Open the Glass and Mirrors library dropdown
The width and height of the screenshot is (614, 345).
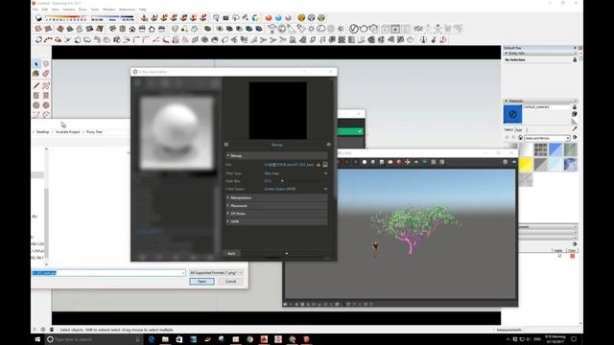point(547,138)
